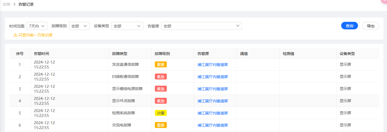The width and height of the screenshot is (387, 132).
Task: Click the warning icon beside 只显示前一万条记录
Action: coord(15,35)
